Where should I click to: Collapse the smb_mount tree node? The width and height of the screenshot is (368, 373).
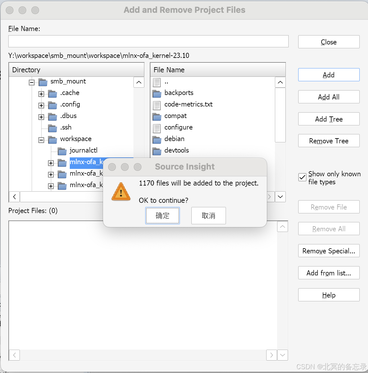[x=31, y=83]
